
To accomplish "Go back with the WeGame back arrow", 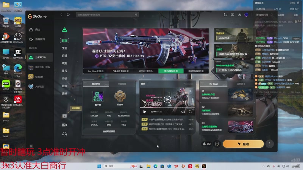I will pyautogui.click(x=61, y=15).
